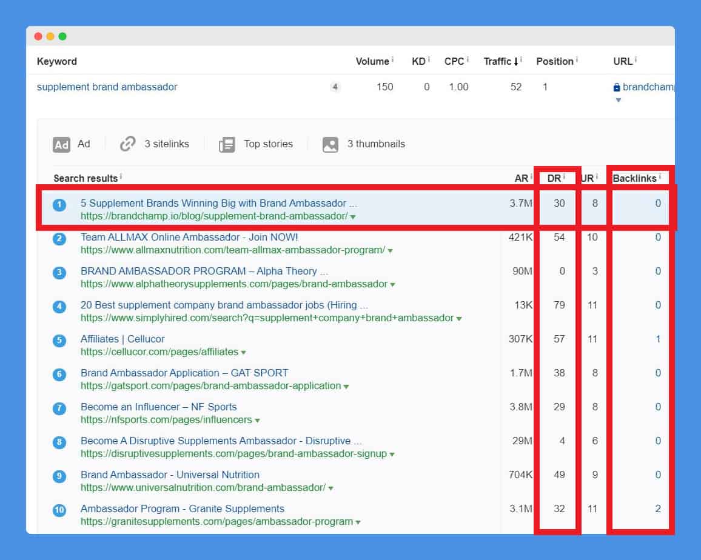Open dropdown after allmaxnutrition.com URL
The image size is (701, 560).
(391, 251)
